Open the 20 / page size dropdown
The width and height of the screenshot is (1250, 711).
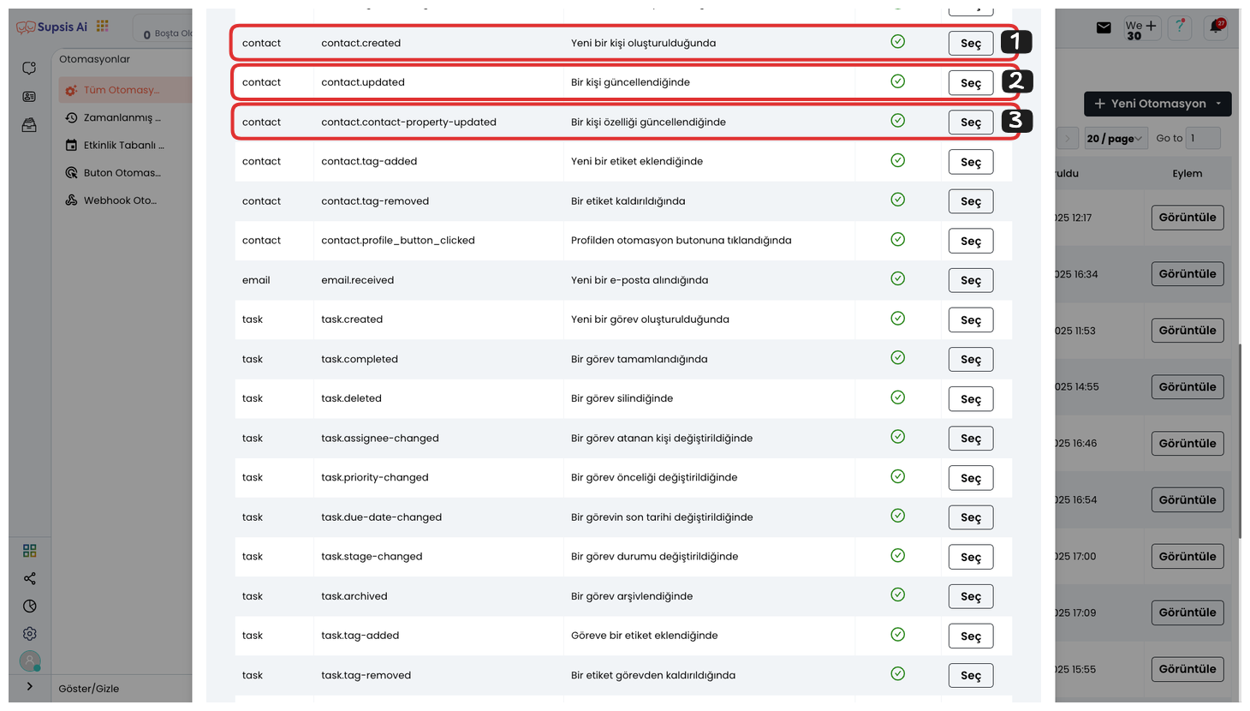pos(1116,138)
